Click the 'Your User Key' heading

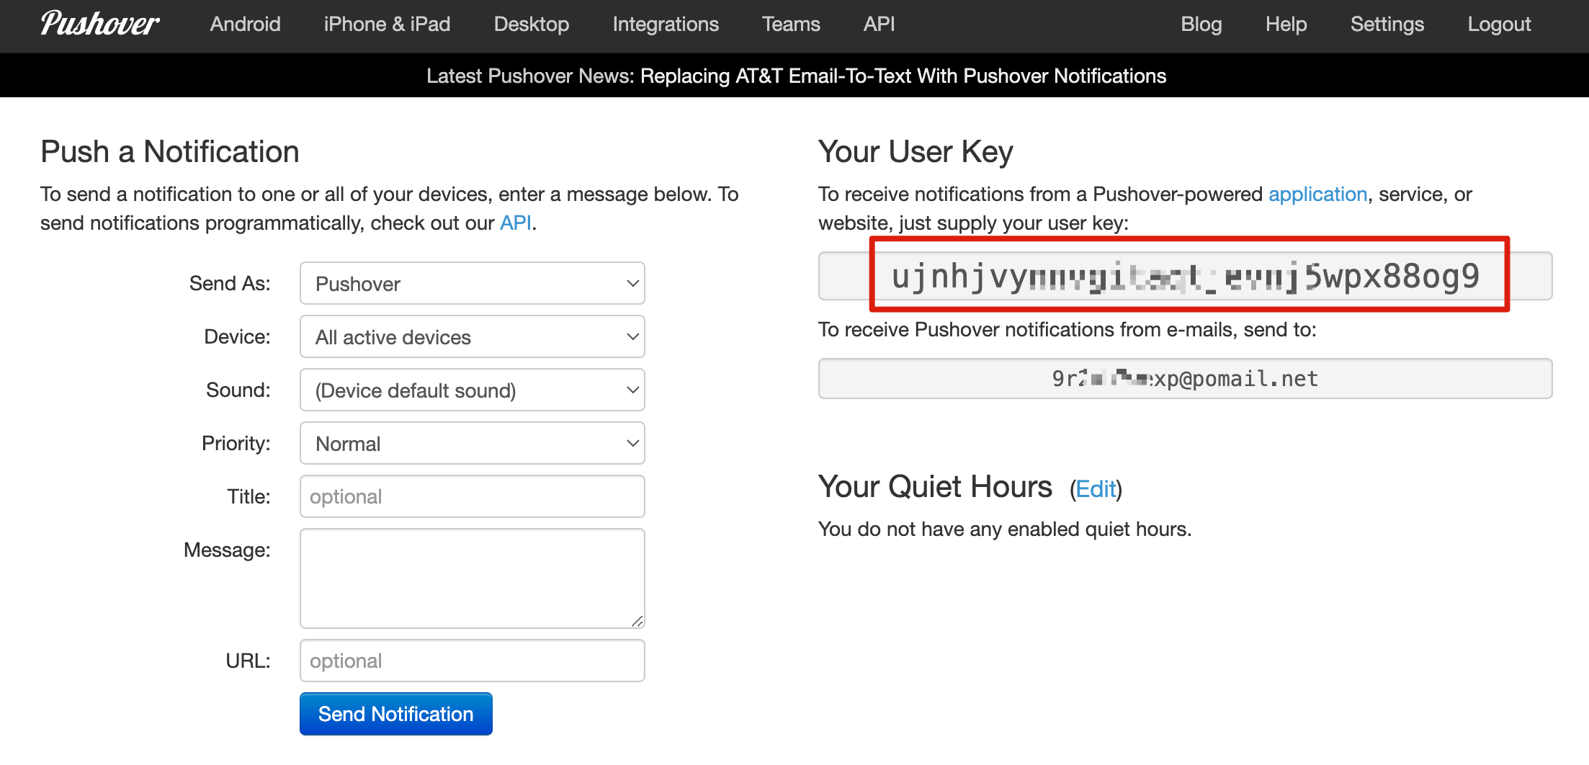[916, 152]
